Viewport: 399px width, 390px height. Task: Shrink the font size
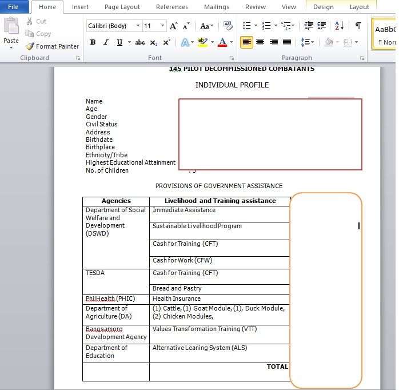[x=186, y=26]
